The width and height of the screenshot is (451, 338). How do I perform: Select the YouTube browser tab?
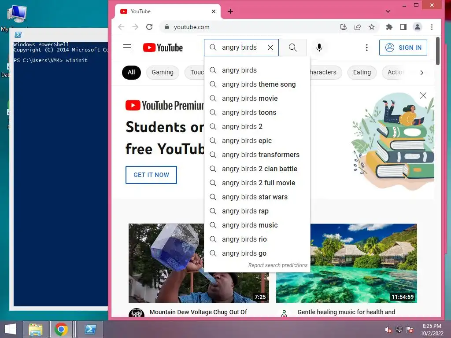pos(168,11)
